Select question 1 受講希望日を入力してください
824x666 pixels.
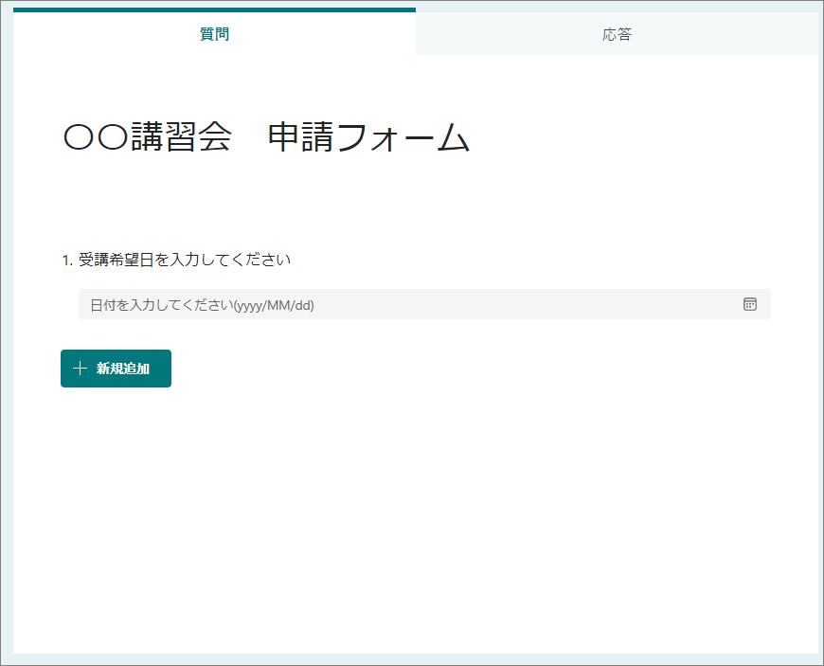(176, 260)
